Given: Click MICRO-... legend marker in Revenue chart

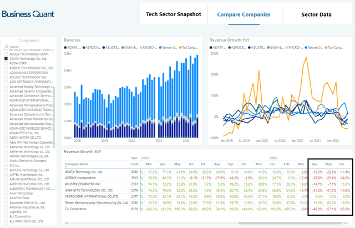Looking at the screenshot, I should [141, 47].
